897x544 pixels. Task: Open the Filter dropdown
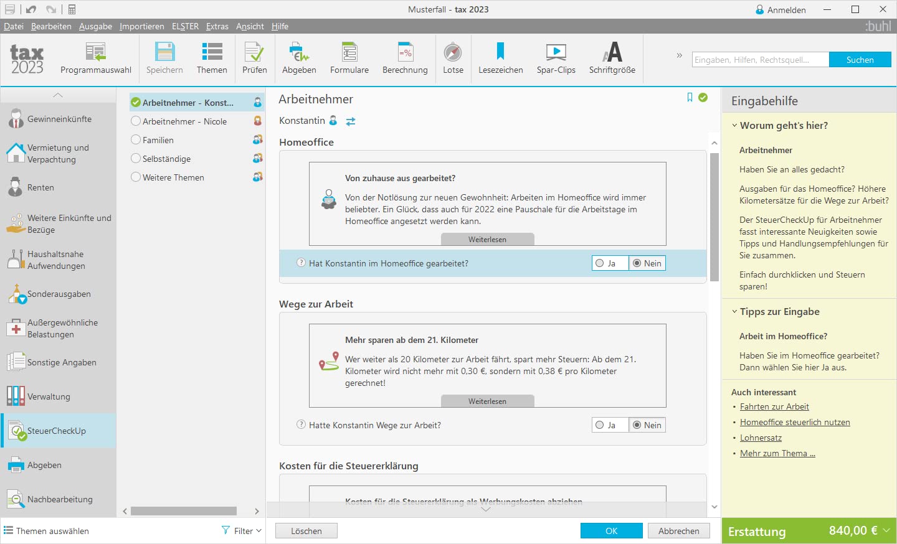242,531
